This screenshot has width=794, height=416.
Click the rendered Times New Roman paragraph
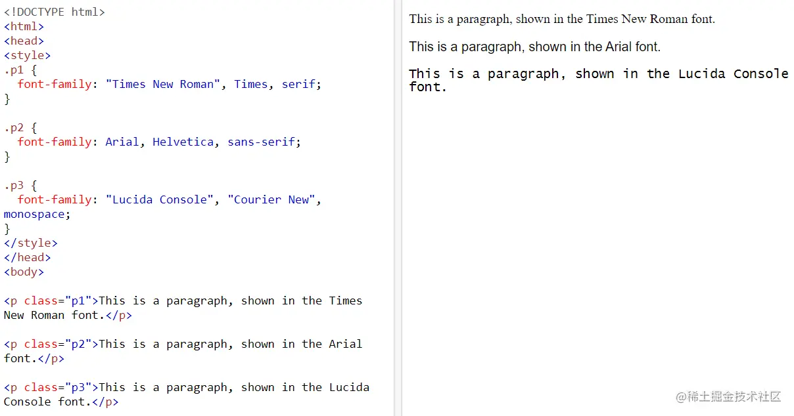tap(562, 19)
